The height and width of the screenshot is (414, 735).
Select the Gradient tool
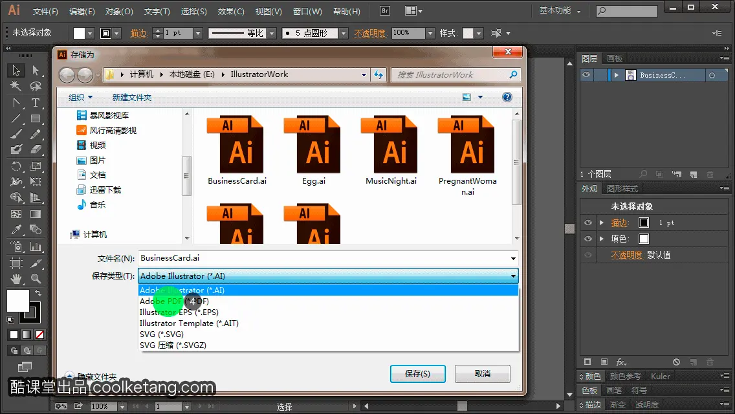pyautogui.click(x=36, y=214)
